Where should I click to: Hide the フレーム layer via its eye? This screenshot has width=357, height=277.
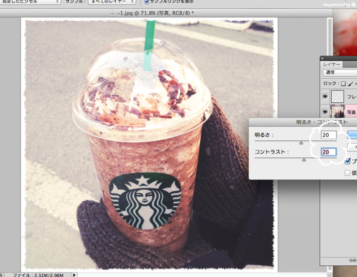point(325,96)
